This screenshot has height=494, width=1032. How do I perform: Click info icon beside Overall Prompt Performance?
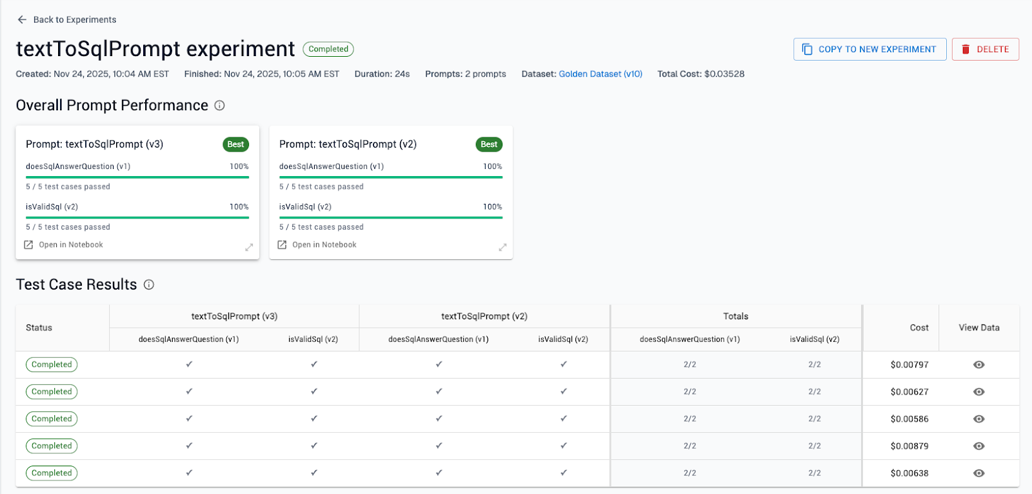point(219,105)
